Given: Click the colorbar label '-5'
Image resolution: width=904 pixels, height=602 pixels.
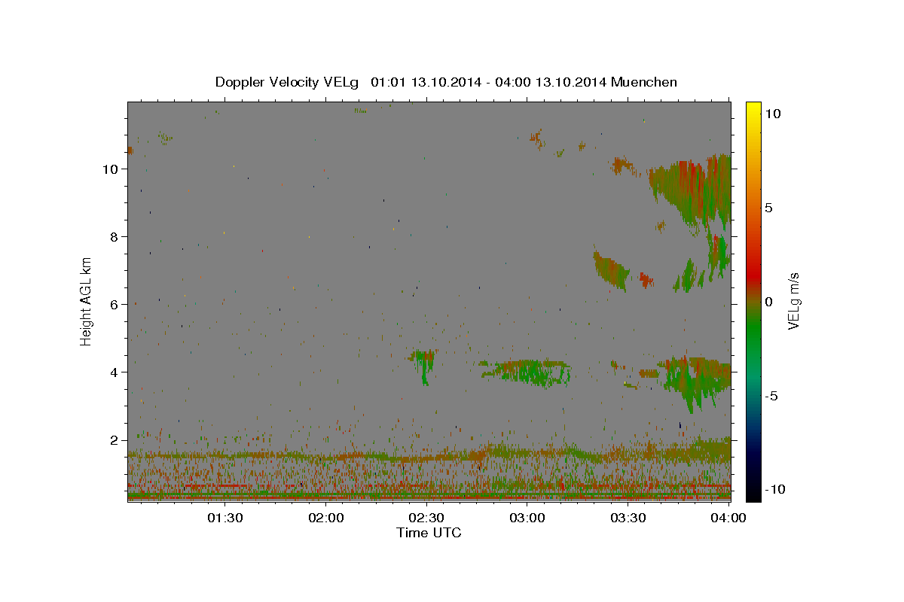Looking at the screenshot, I should (771, 396).
